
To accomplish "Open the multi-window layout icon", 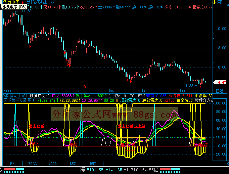I will click(x=220, y=2).
